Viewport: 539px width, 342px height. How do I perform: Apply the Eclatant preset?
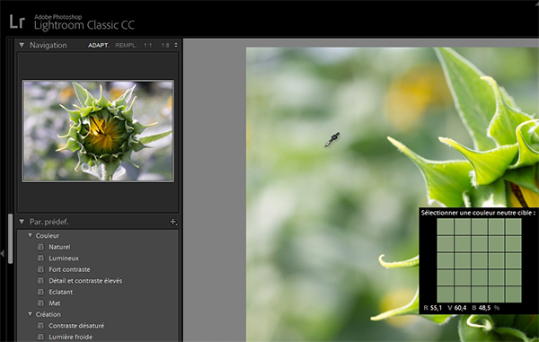point(61,293)
